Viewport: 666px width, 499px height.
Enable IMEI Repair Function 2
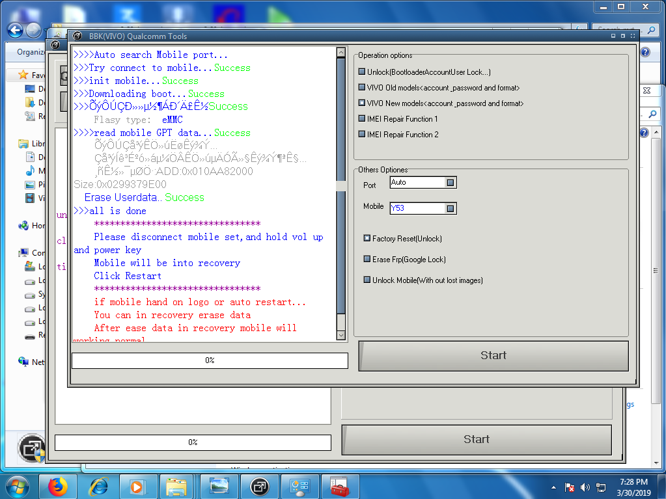pyautogui.click(x=362, y=134)
